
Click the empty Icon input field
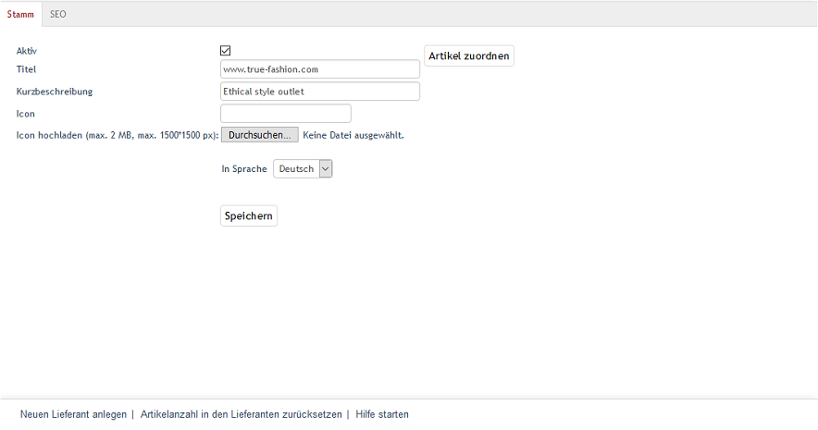pyautogui.click(x=285, y=114)
